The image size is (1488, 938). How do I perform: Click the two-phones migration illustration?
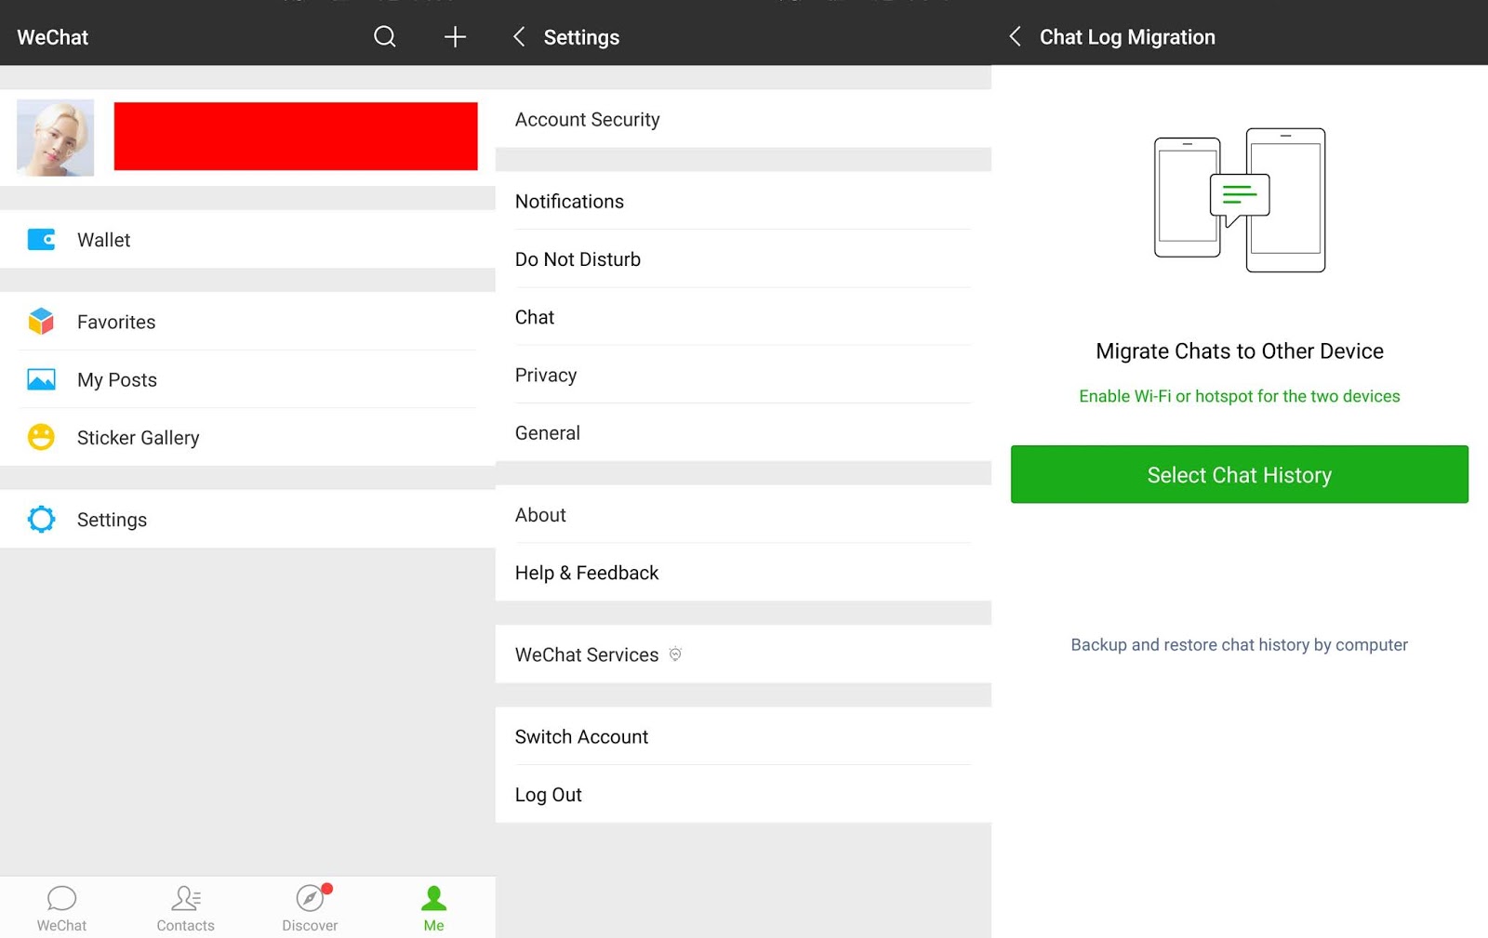coord(1240,200)
